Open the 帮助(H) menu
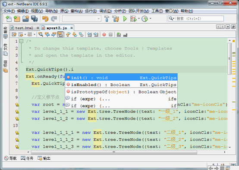This screenshot has height=170, width=239. coord(187,11)
